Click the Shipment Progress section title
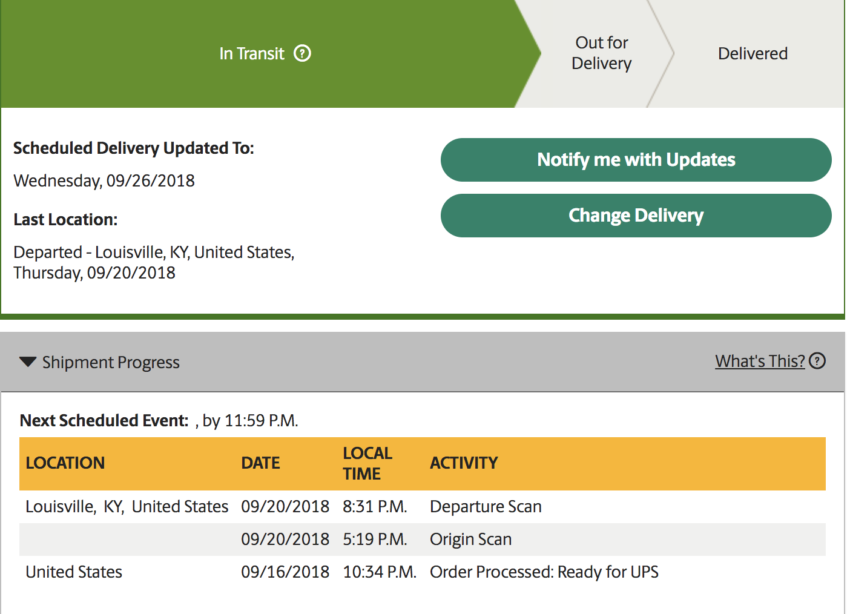The image size is (850, 614). pyautogui.click(x=111, y=362)
